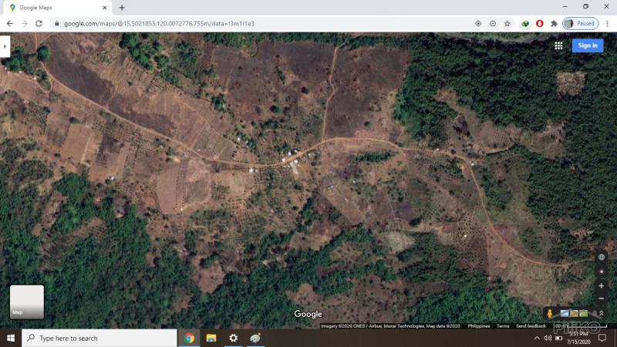Reload the Google Maps page

(x=39, y=24)
